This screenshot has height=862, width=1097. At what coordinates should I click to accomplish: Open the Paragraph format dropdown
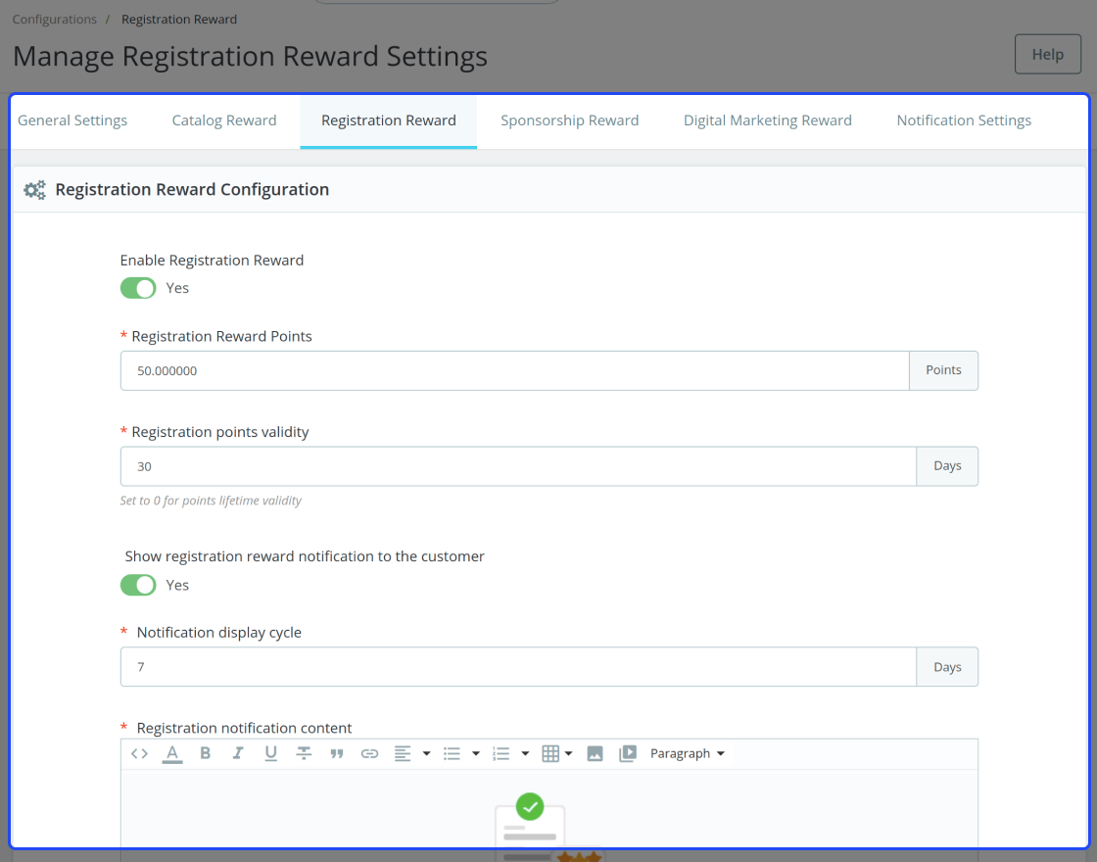coord(687,753)
